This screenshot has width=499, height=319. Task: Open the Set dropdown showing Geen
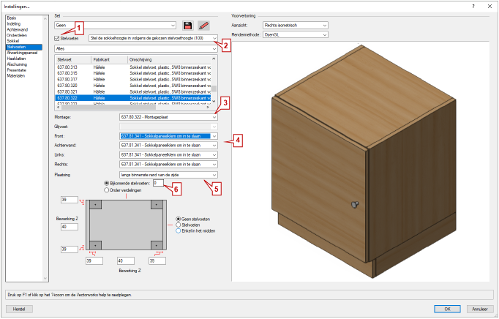point(115,25)
